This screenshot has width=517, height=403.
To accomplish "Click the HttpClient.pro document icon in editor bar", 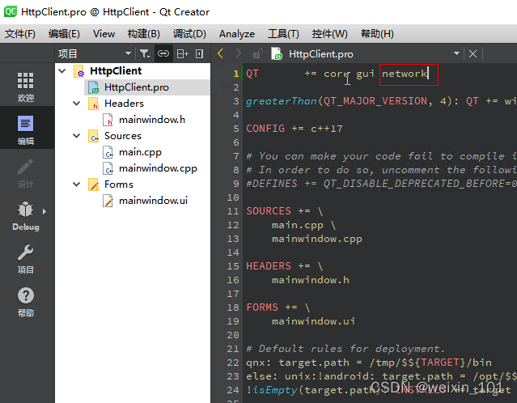I will 277,53.
